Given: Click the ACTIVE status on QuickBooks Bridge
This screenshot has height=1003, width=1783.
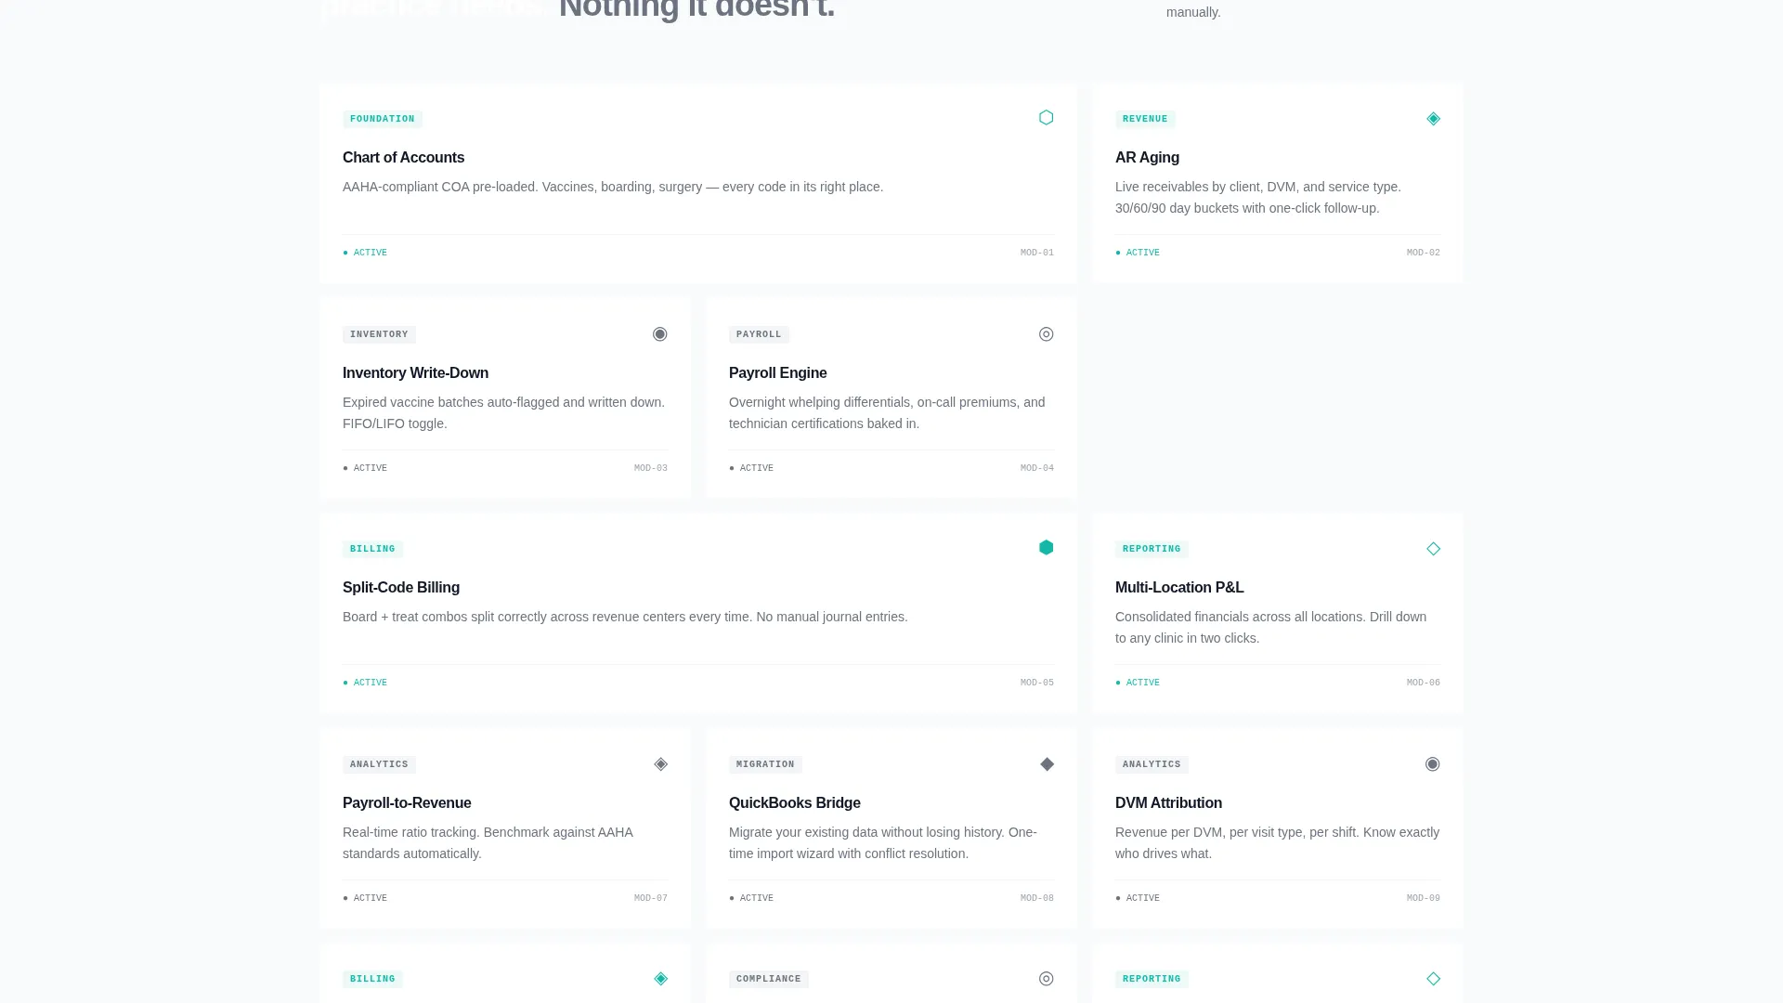Looking at the screenshot, I should coord(751,898).
